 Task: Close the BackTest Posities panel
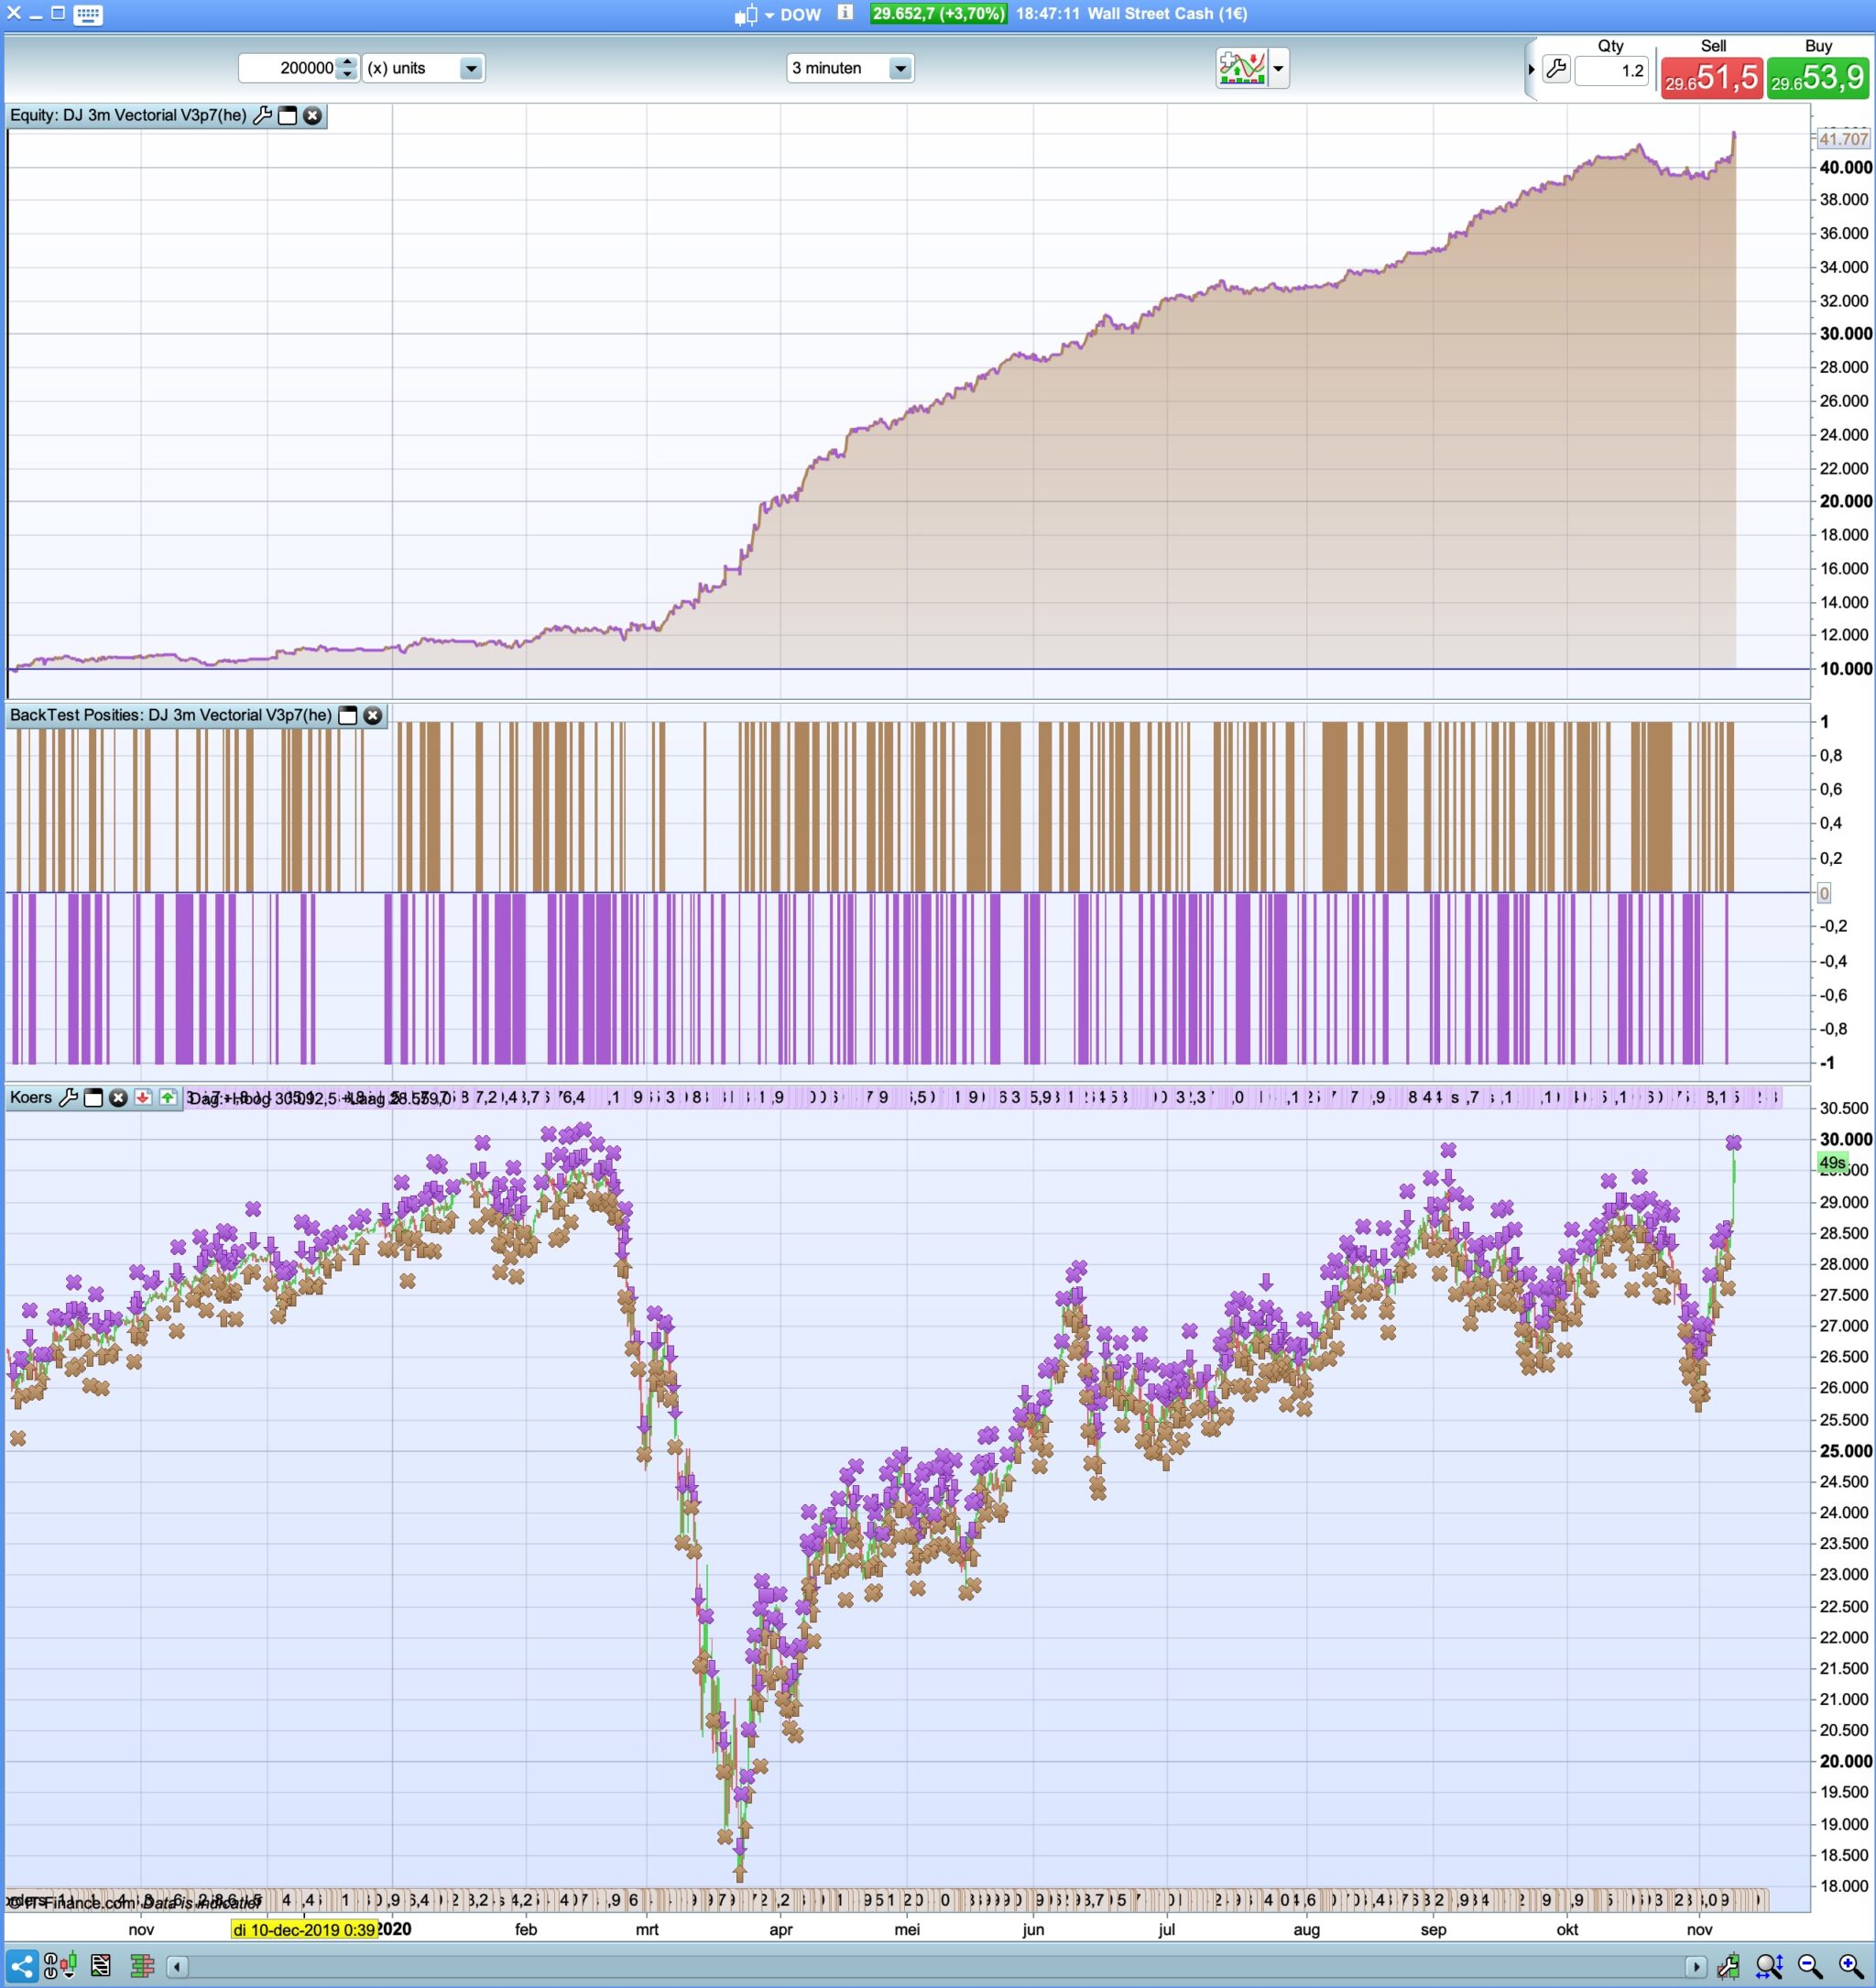pyautogui.click(x=373, y=715)
